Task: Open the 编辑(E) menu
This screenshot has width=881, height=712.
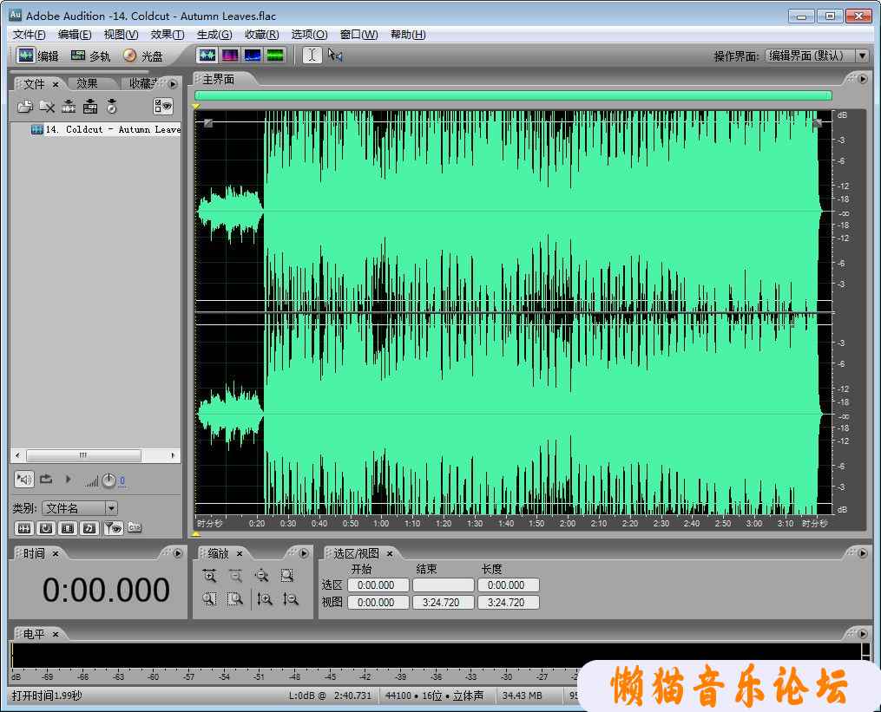Action: 75,35
